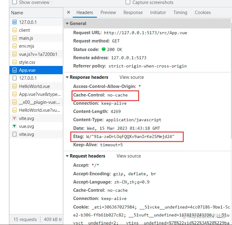Enable the Capture screenshots checkbox
The width and height of the screenshot is (232, 225).
point(128,2)
